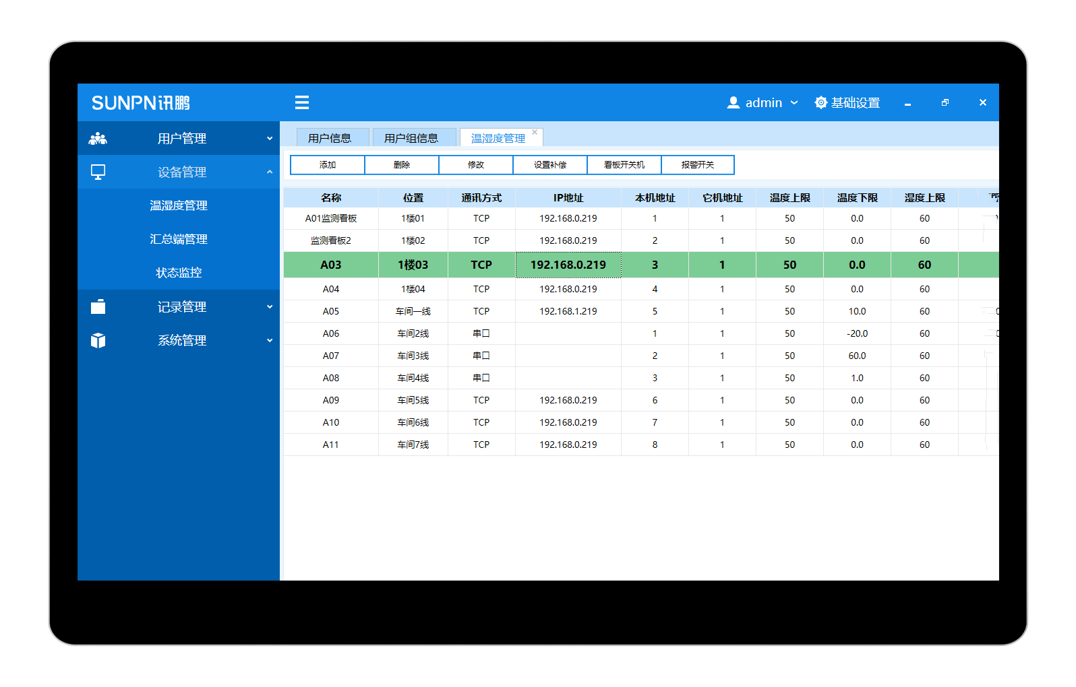Open the 记录管理 sidebar section
Viewport: 1076px width, 687px height.
179,306
